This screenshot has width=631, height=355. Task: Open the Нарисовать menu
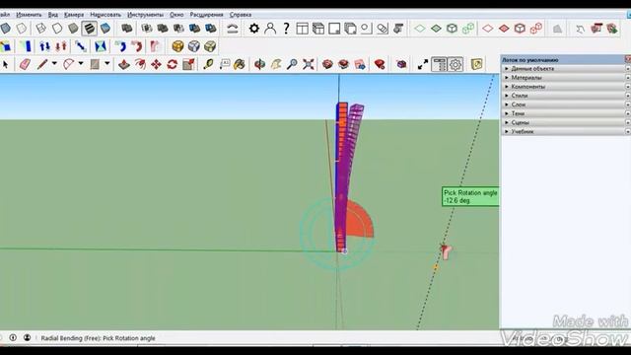105,15
